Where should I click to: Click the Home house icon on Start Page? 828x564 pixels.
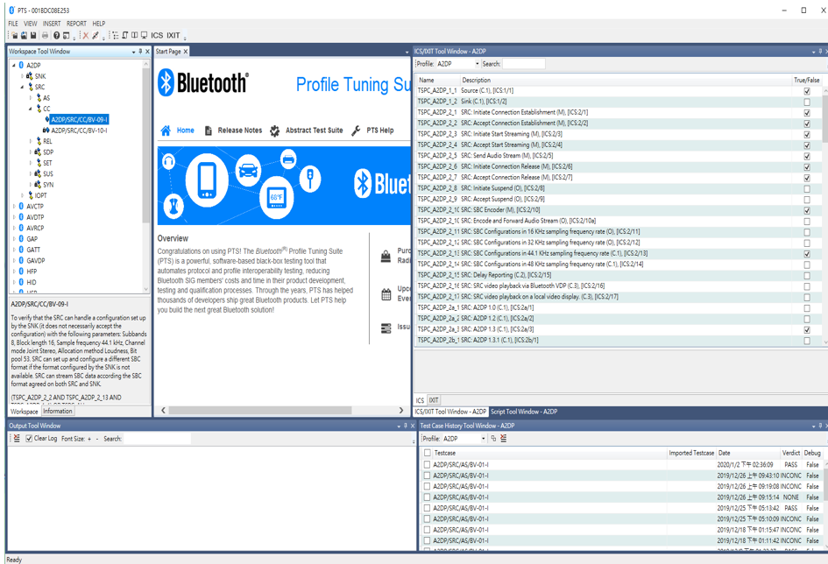coord(166,130)
